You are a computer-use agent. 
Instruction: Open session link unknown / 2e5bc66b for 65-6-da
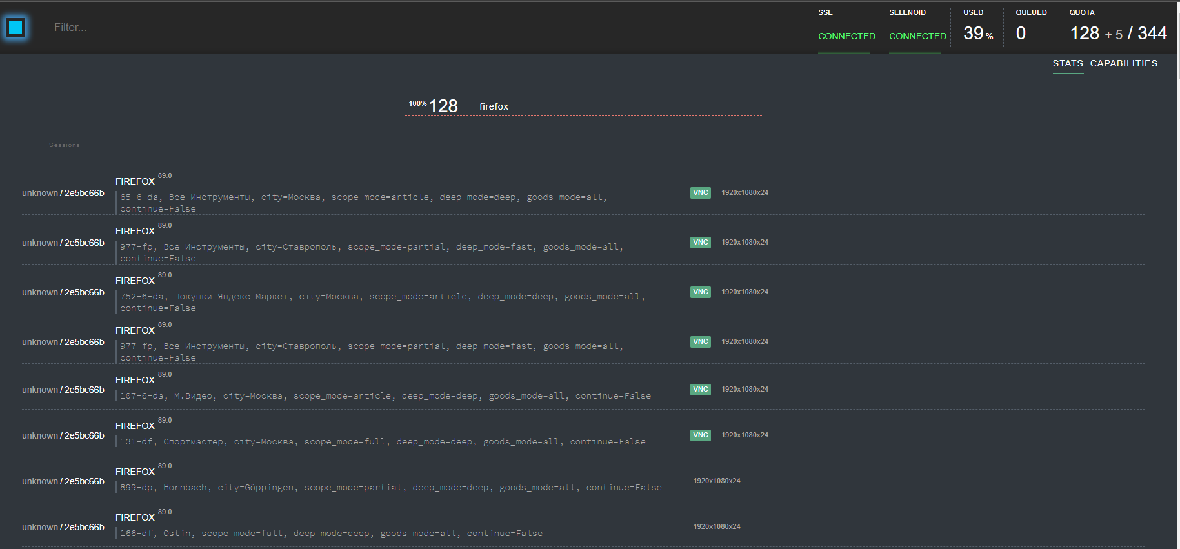coord(63,193)
